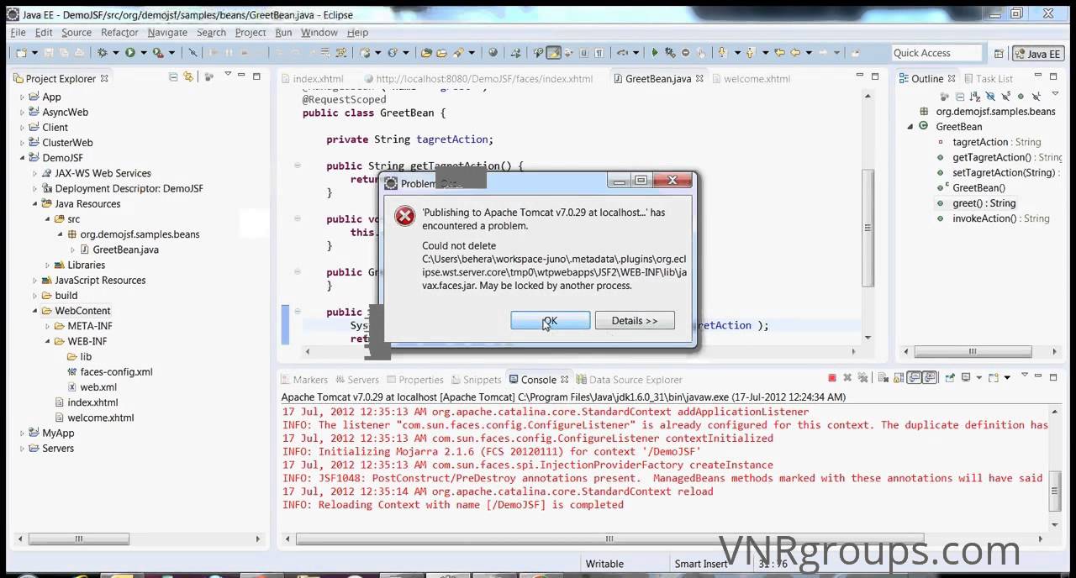
Task: Click the Open Task icon in toolbar
Action: [441, 52]
